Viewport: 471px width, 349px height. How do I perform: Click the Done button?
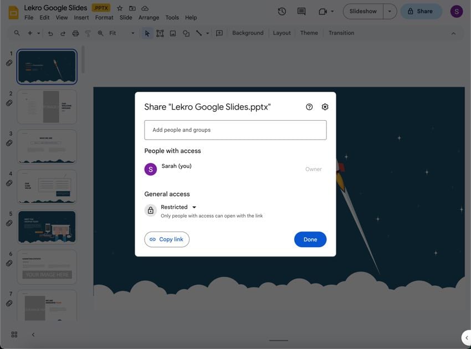310,238
